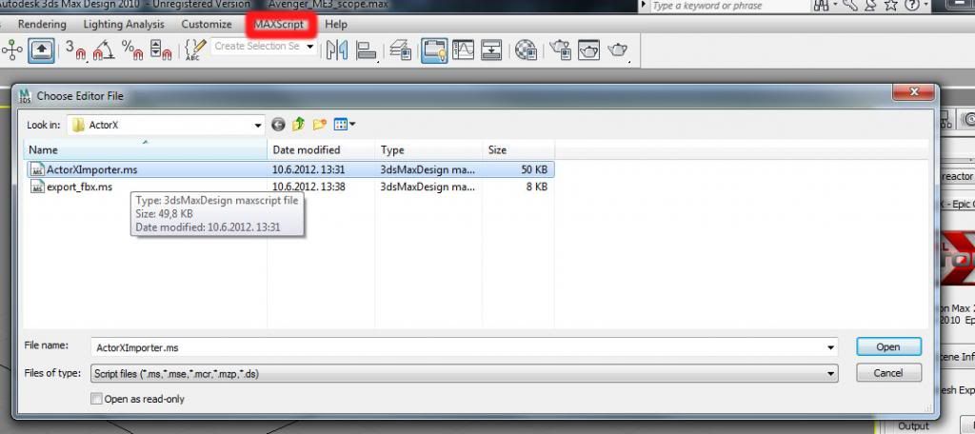Open Communication Center satellite icon
This screenshot has width=975, height=434.
pyautogui.click(x=870, y=5)
